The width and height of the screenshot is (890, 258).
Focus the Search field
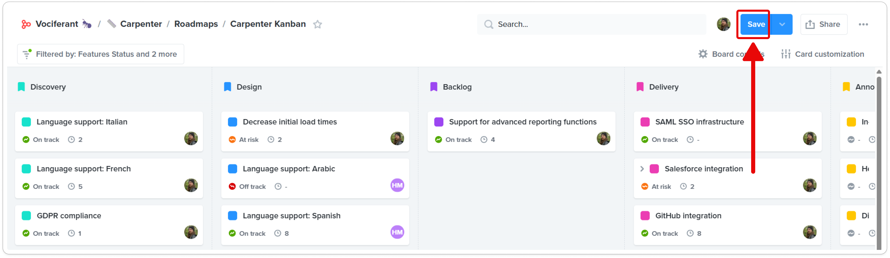[591, 24]
